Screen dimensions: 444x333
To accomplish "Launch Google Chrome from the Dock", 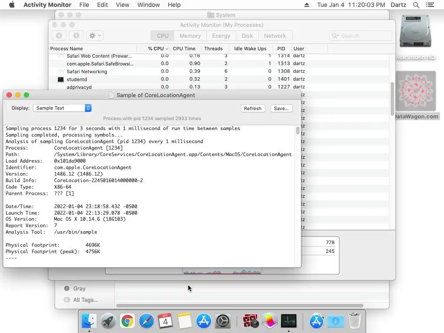I will (127, 321).
